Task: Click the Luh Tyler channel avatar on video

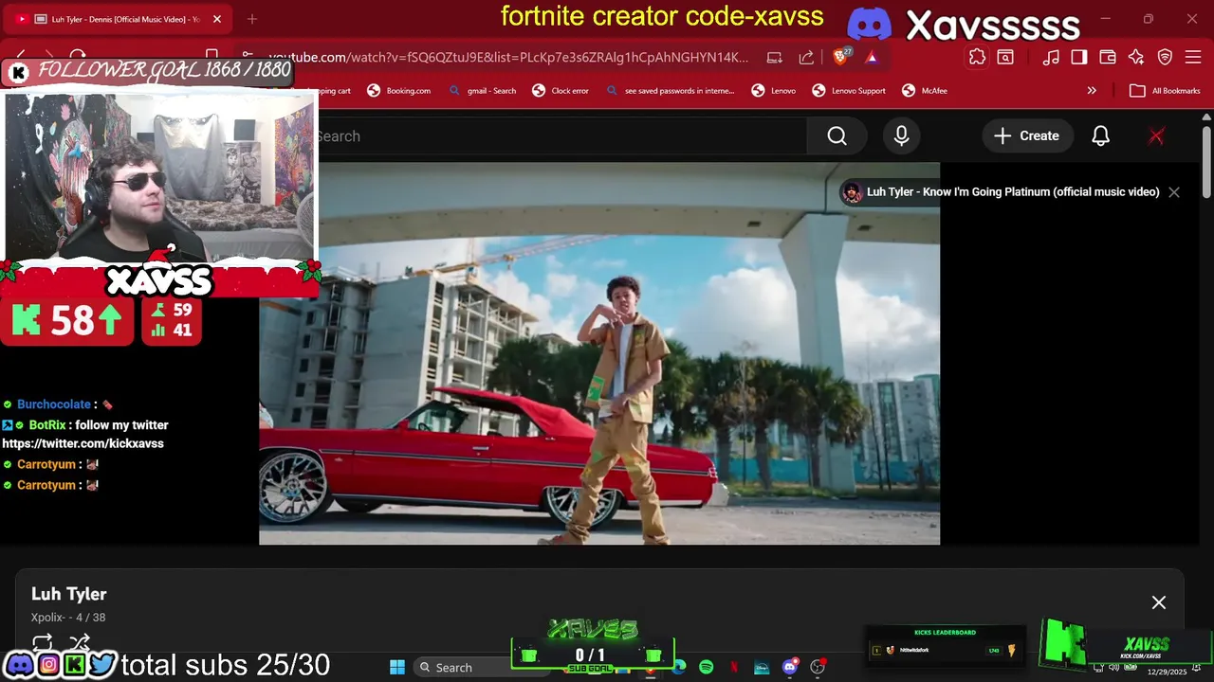Action: tap(853, 192)
